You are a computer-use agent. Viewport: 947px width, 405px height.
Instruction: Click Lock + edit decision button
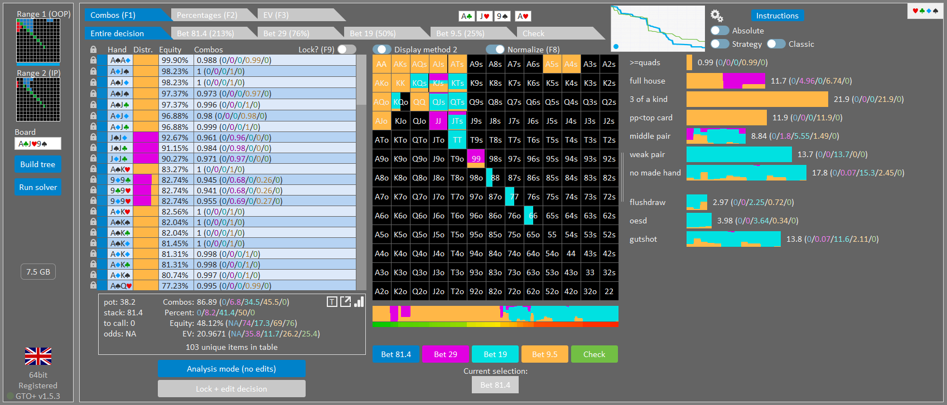coord(231,389)
